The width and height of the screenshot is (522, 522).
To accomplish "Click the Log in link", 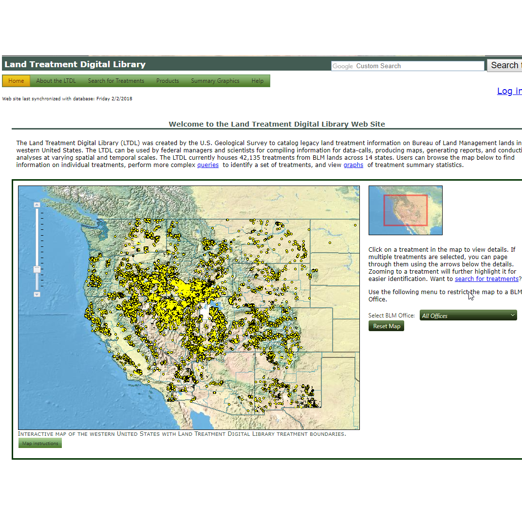I will tap(509, 91).
